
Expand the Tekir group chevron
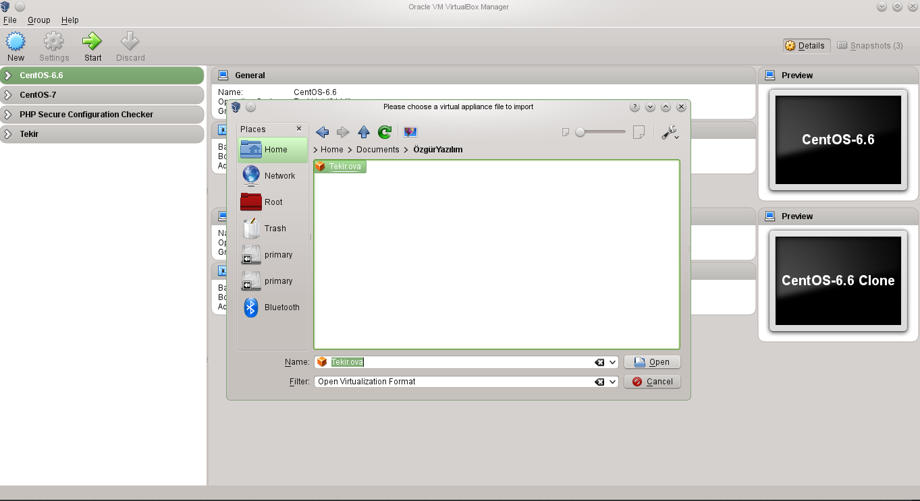point(8,134)
